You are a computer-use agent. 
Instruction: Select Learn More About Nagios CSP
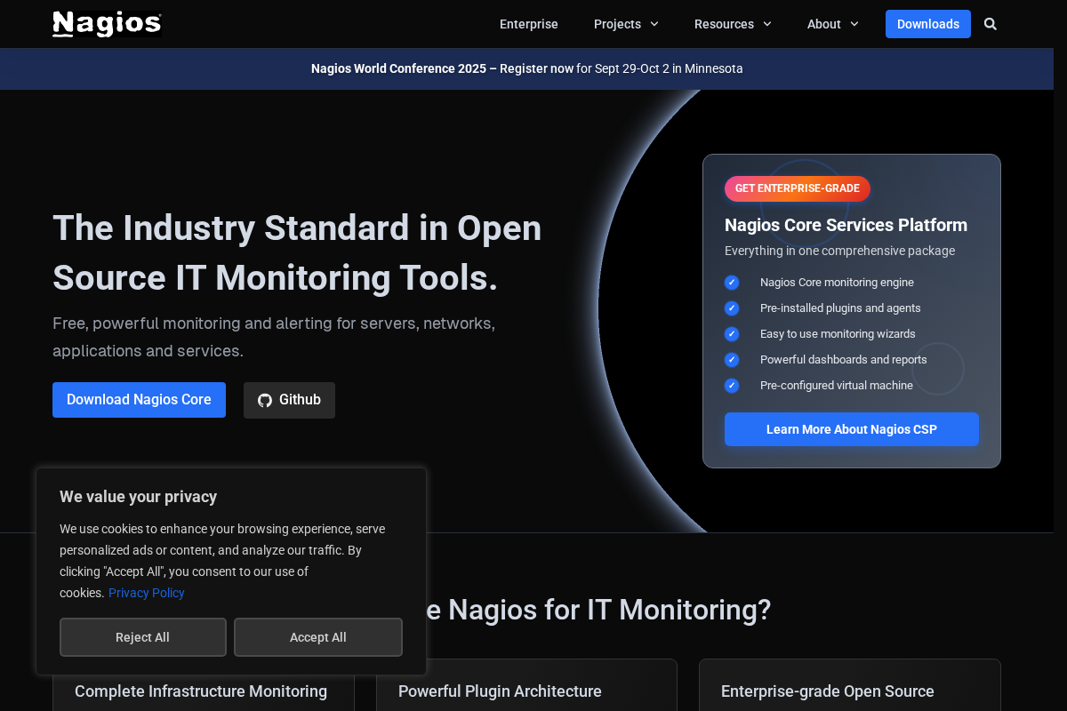point(851,429)
